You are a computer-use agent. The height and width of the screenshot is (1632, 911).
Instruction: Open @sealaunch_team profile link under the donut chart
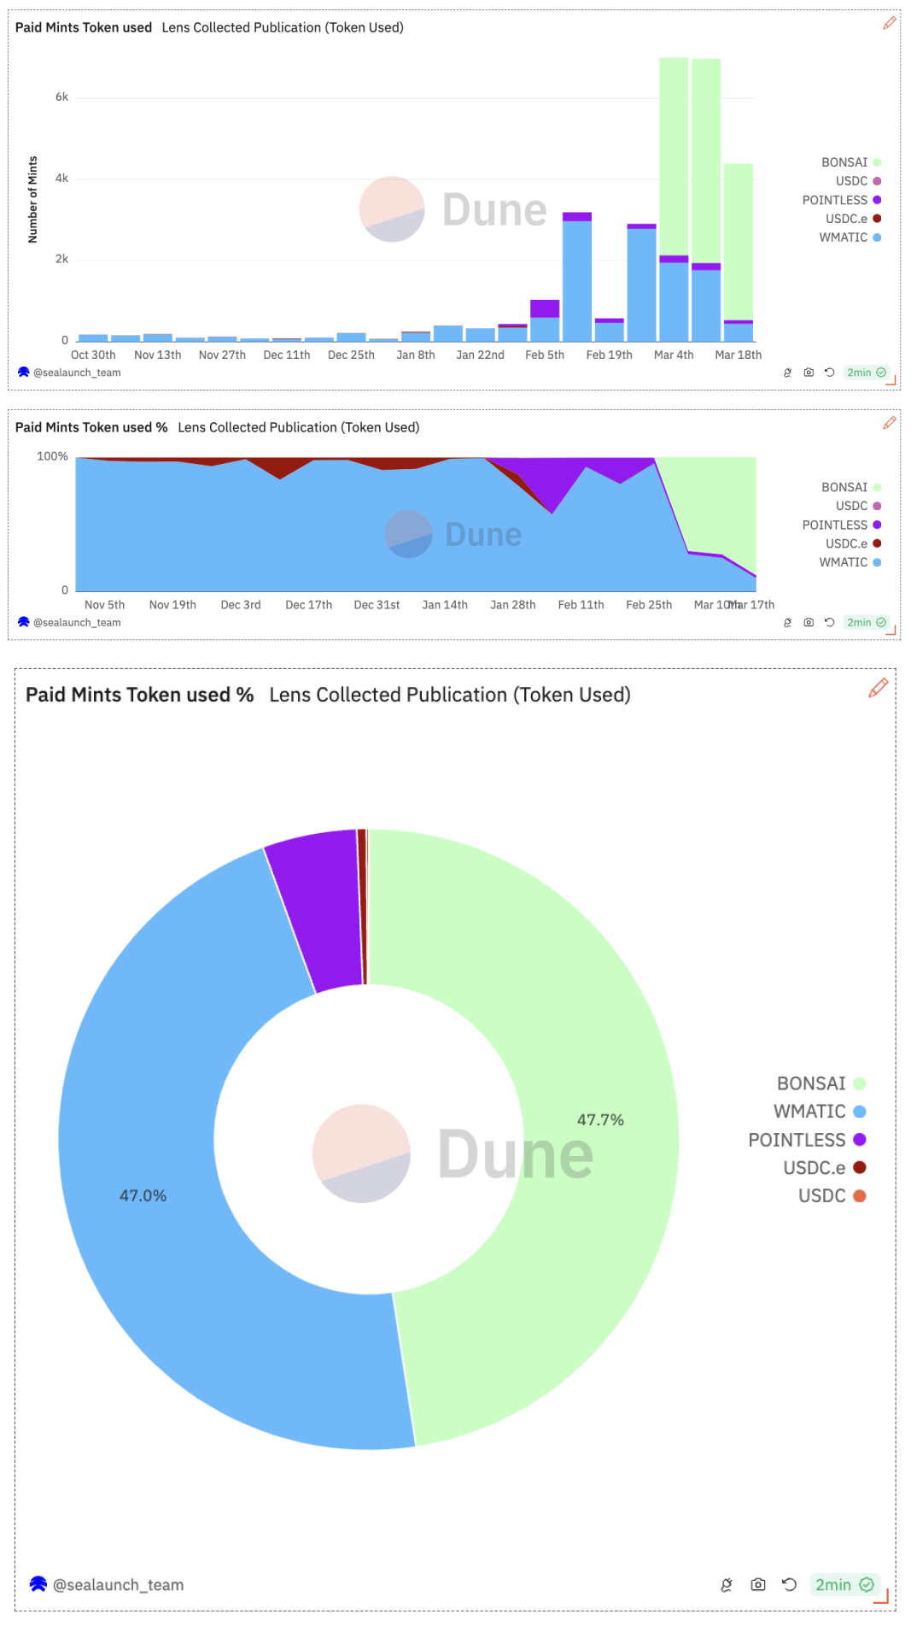(118, 1585)
